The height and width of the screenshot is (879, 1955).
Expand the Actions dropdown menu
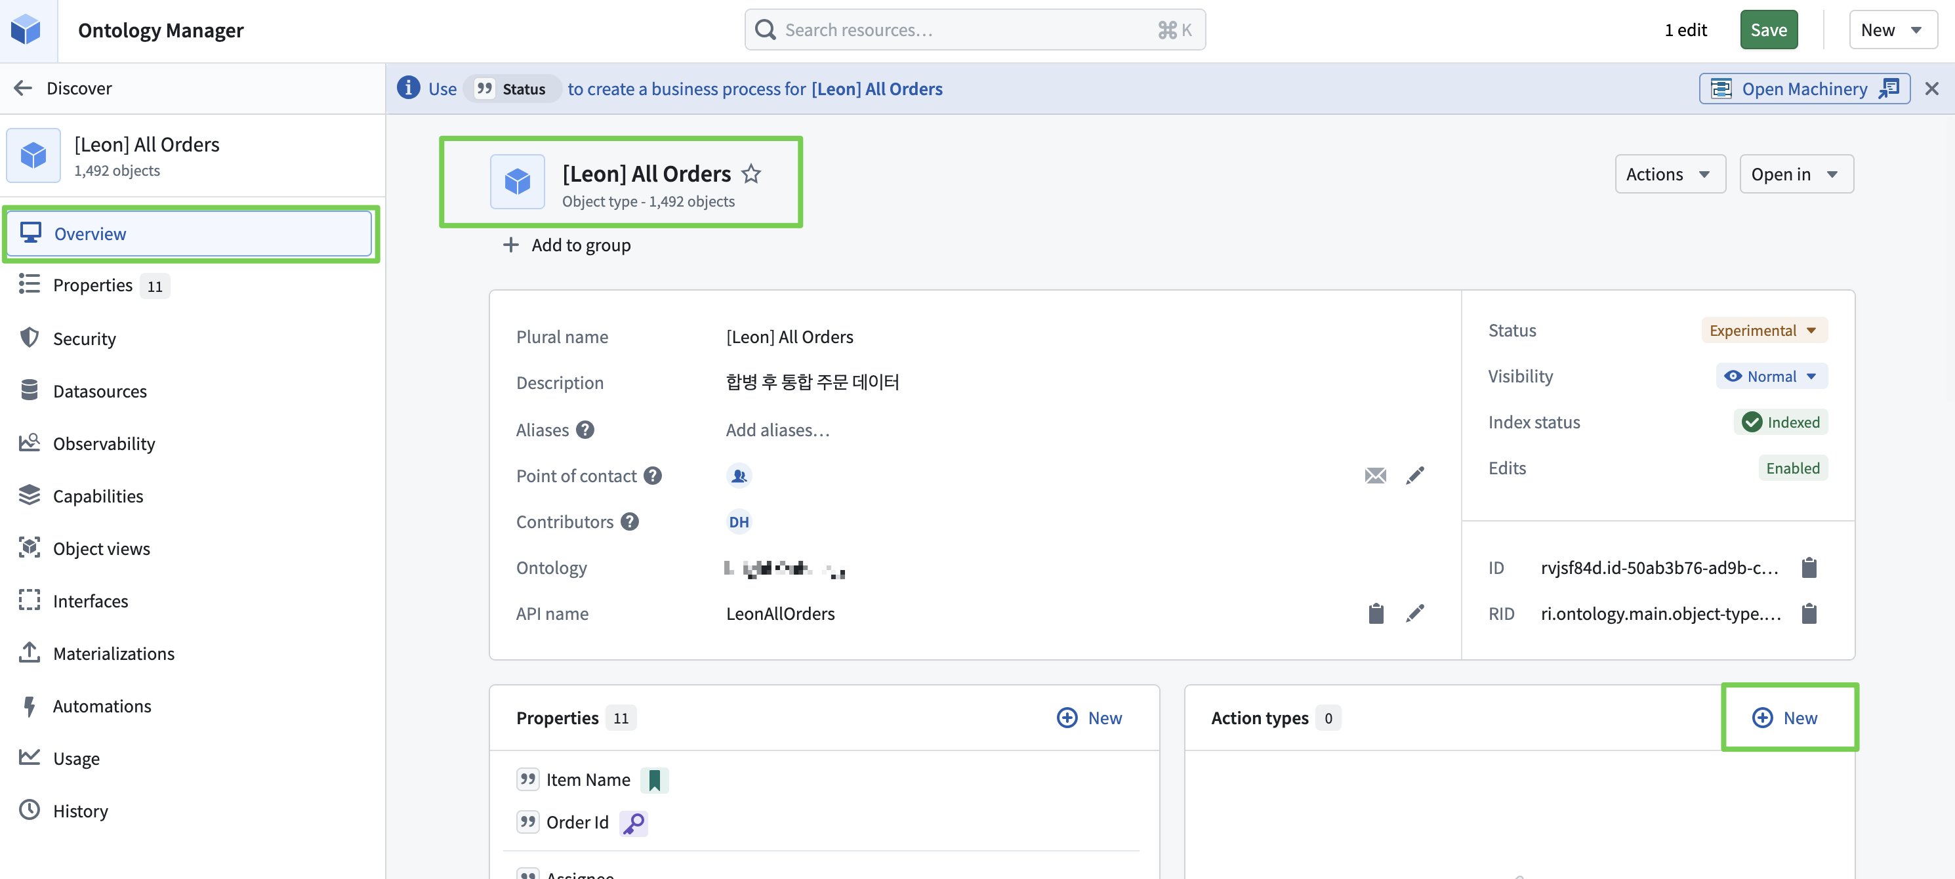1669,174
